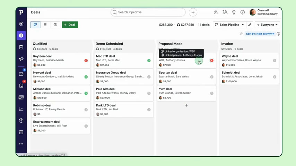Open the Schmidt deal card

(249, 77)
